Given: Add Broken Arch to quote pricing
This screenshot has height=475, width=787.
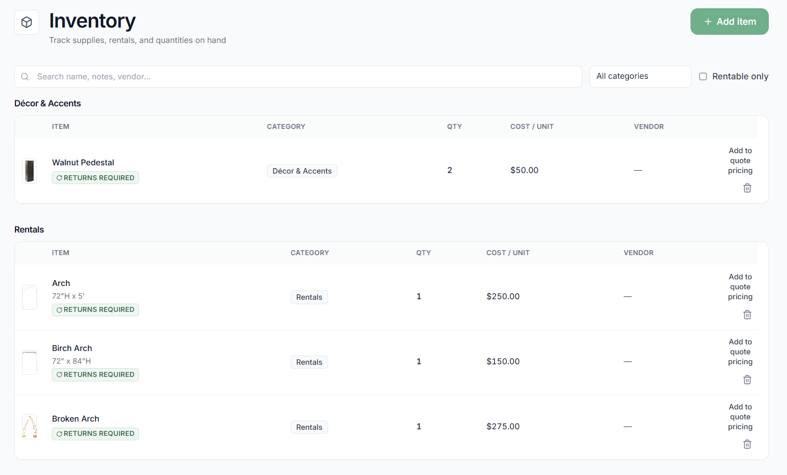Looking at the screenshot, I should tap(740, 417).
